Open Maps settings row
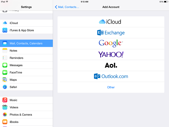The image size is (169, 127). (26, 80)
